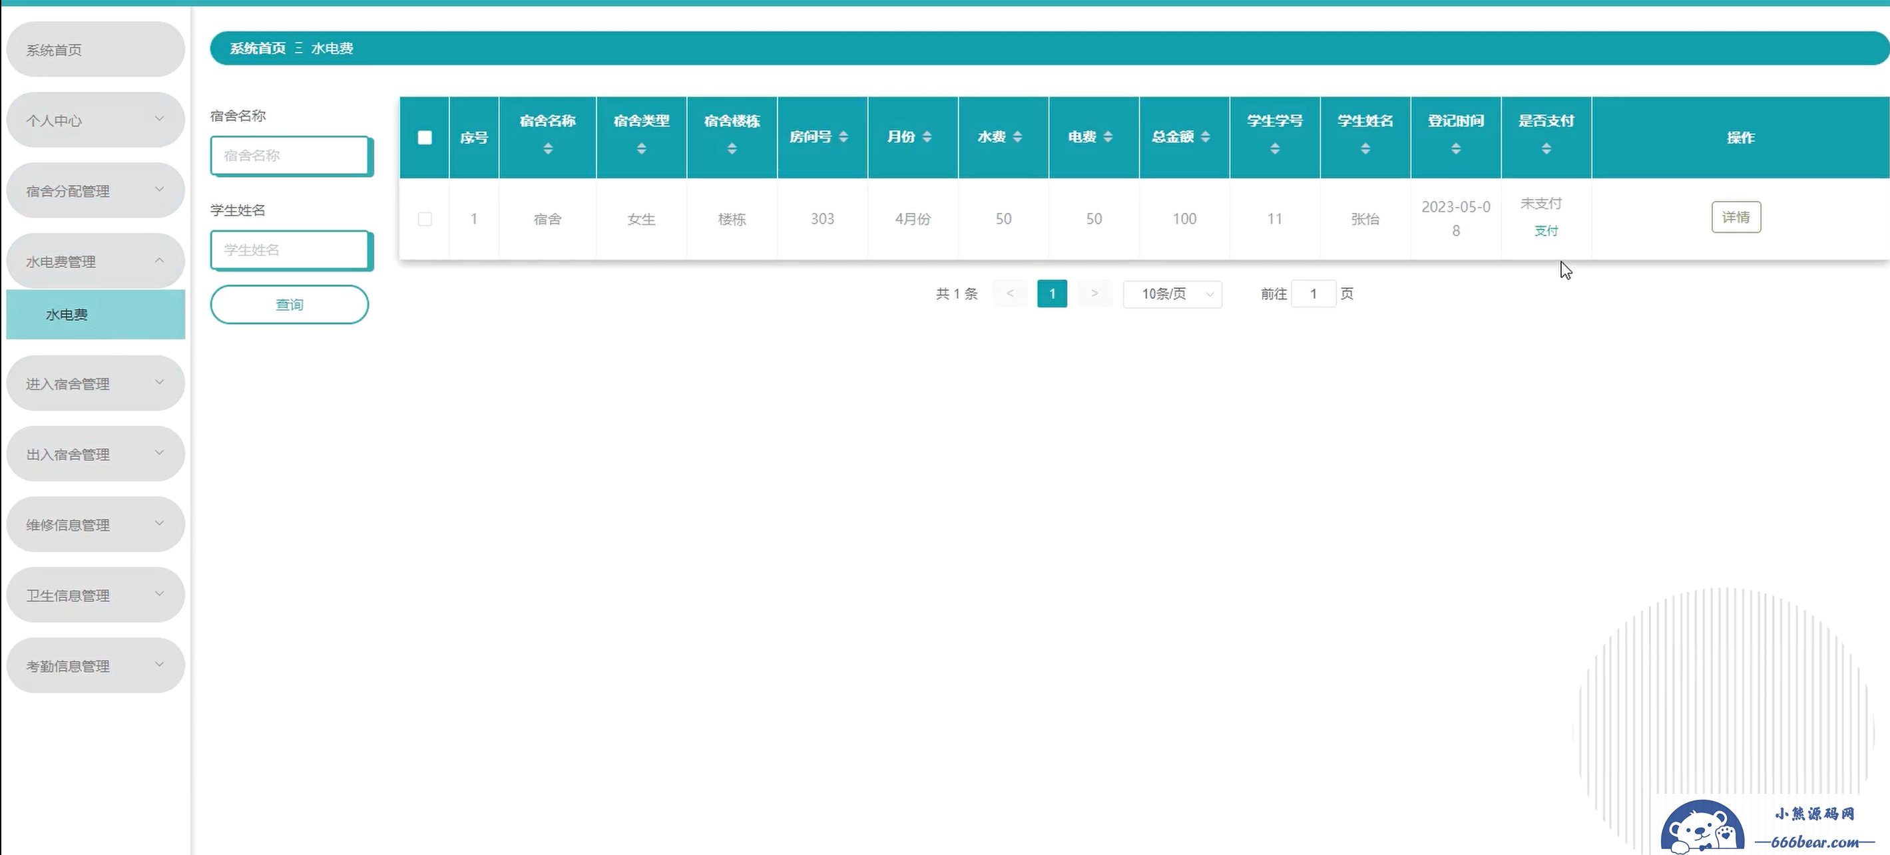Sort by 学生姓名 column arrows
Viewport: 1890px width, 855px height.
1365,149
